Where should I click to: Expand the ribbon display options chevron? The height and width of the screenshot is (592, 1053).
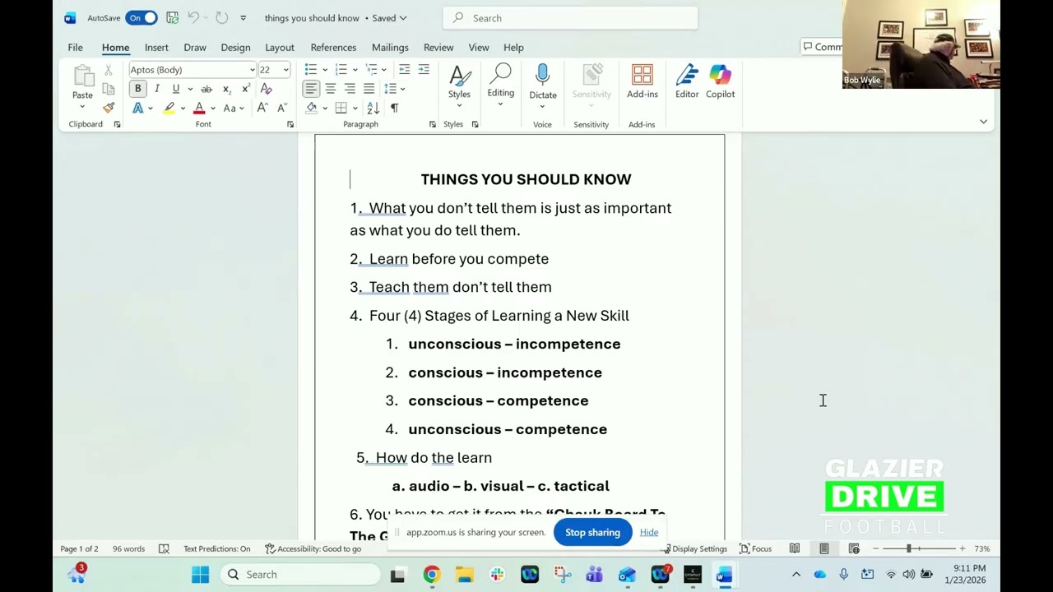pos(983,122)
